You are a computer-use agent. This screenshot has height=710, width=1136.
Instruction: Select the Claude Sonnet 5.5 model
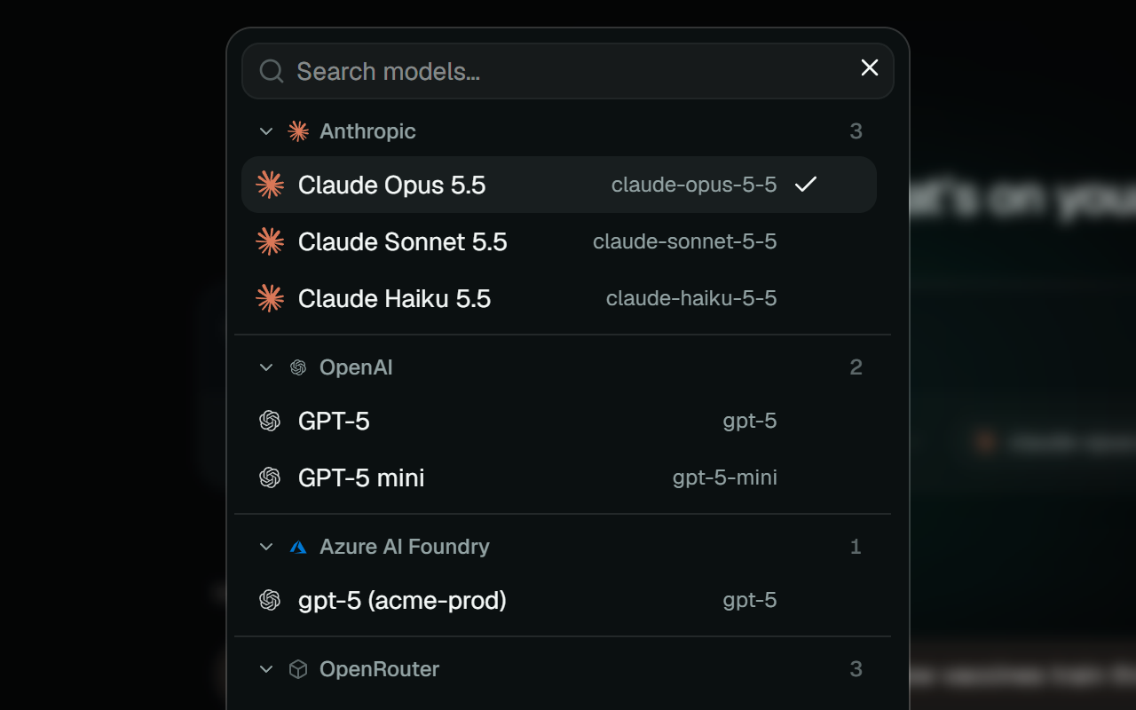coord(559,241)
